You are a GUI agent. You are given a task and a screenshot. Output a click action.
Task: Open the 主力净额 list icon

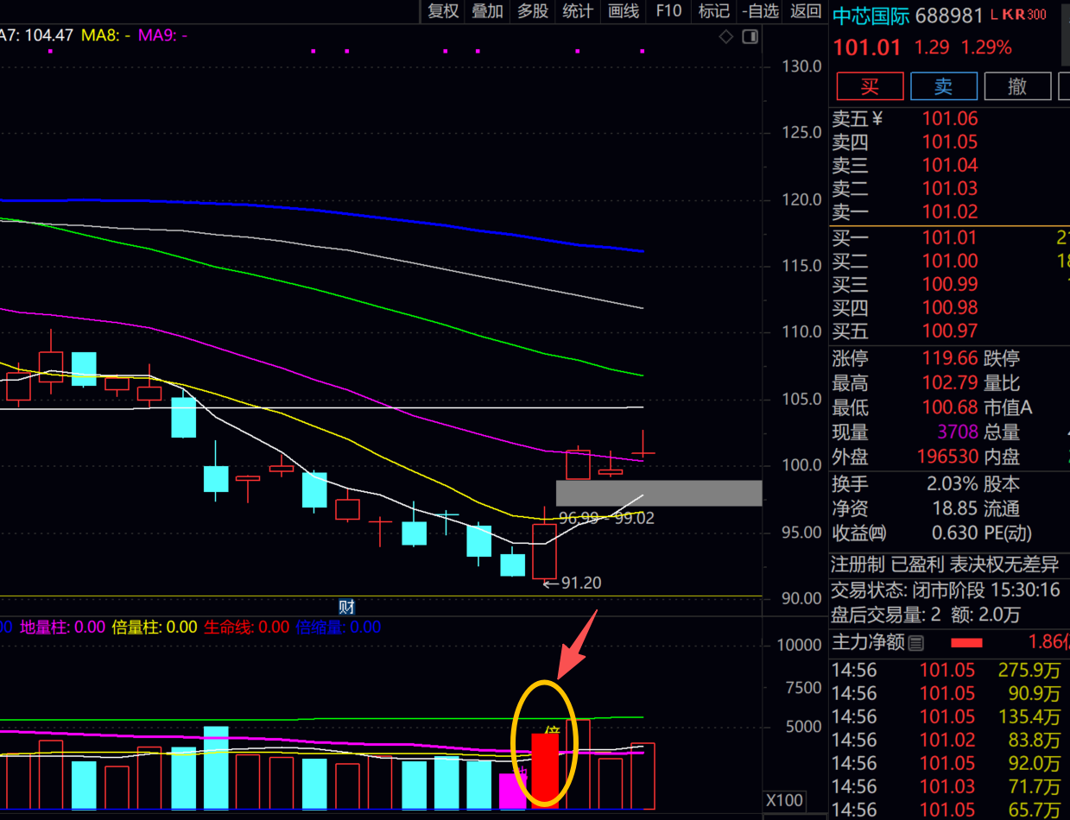coord(916,642)
